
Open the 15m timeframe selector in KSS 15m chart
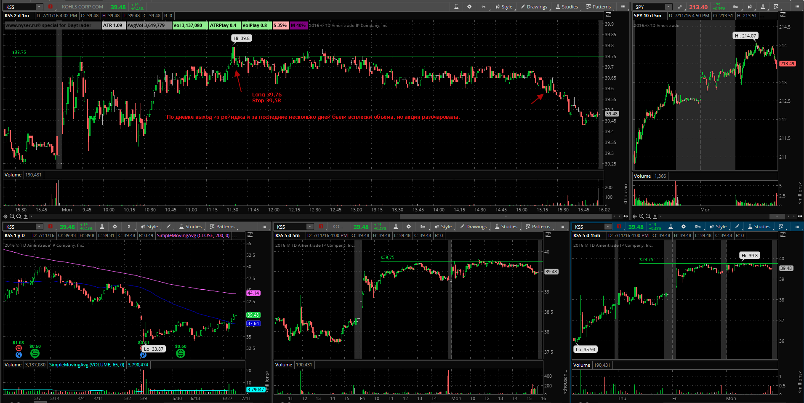(x=698, y=227)
